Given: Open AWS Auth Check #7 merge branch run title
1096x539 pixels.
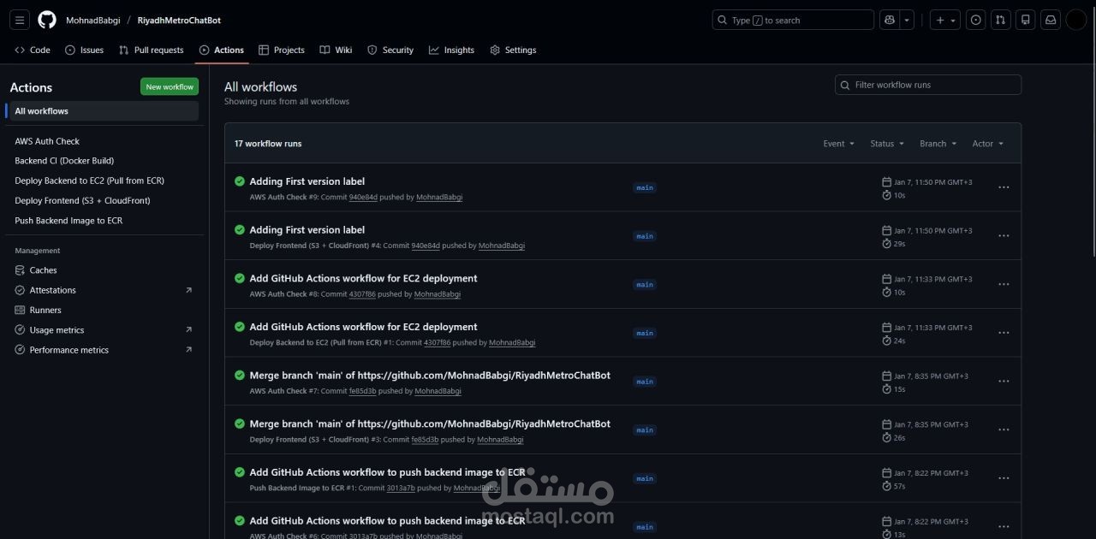Looking at the screenshot, I should 430,376.
